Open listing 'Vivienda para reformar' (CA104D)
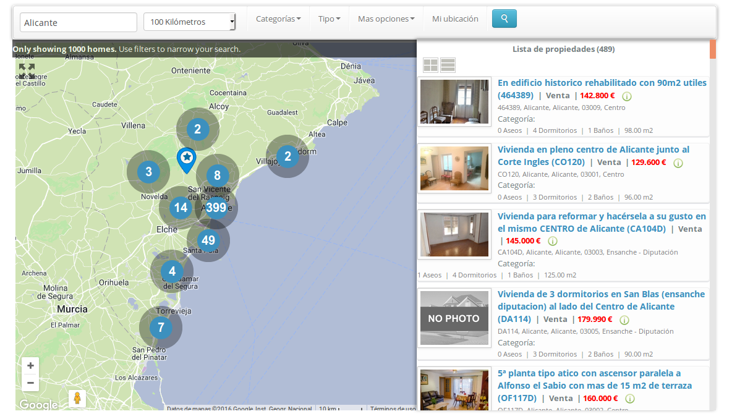 602,222
